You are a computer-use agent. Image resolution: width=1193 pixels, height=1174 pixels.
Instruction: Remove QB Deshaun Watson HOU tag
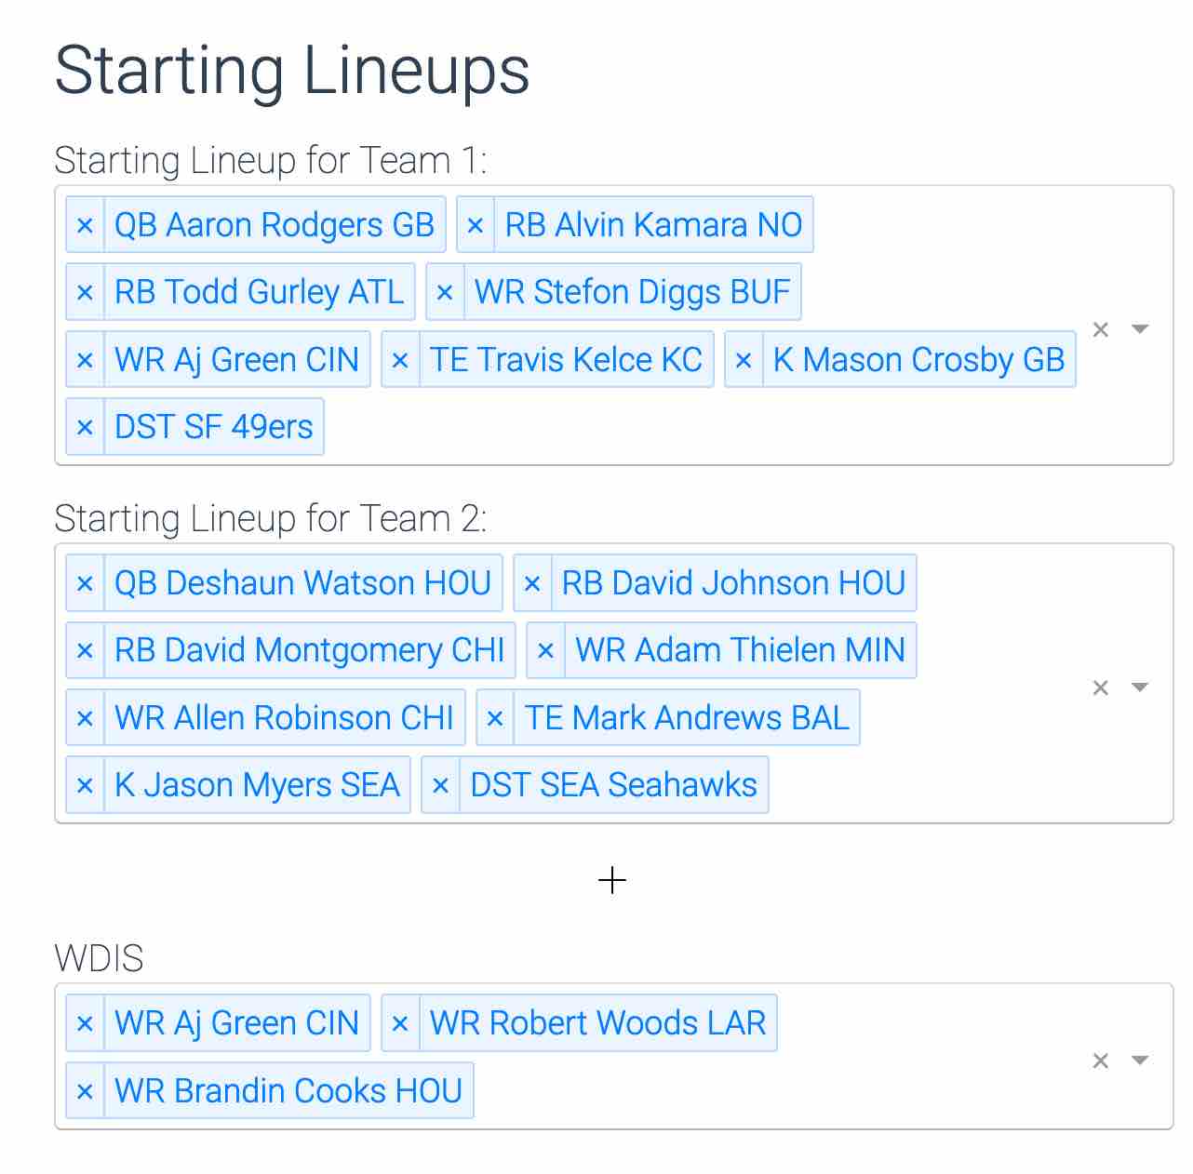[85, 583]
